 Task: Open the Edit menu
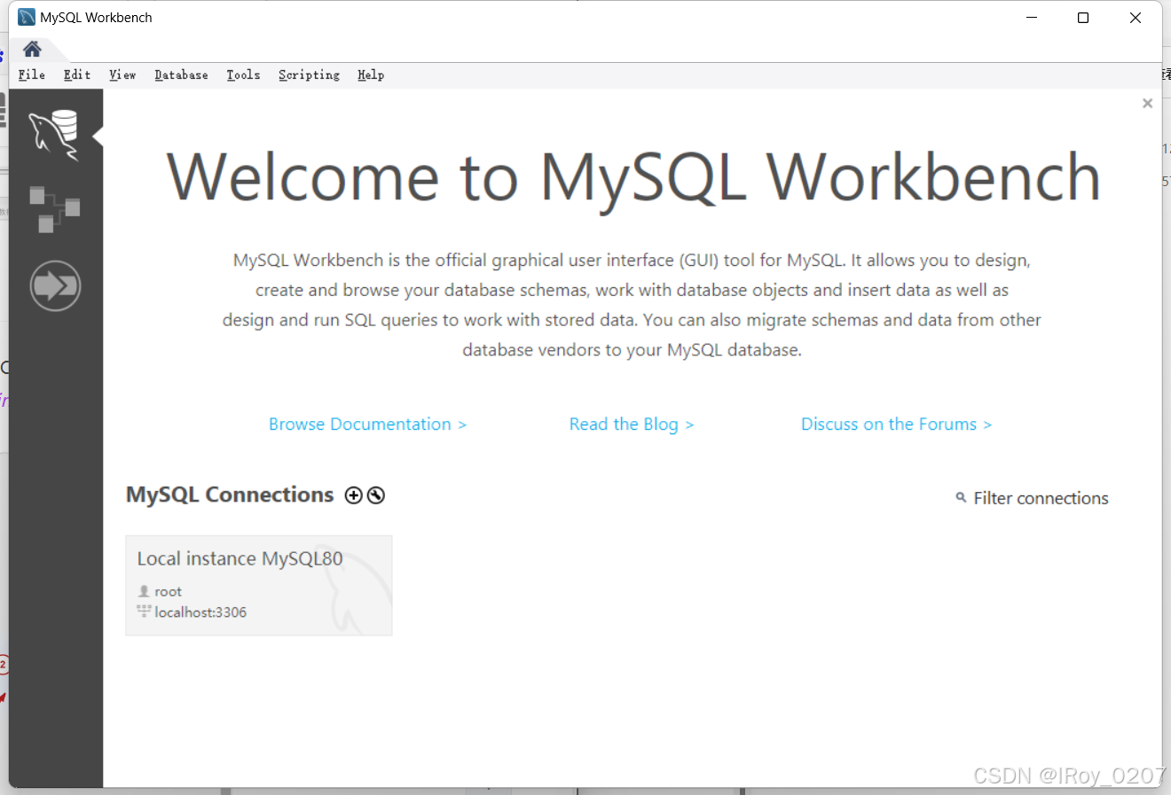pos(77,75)
